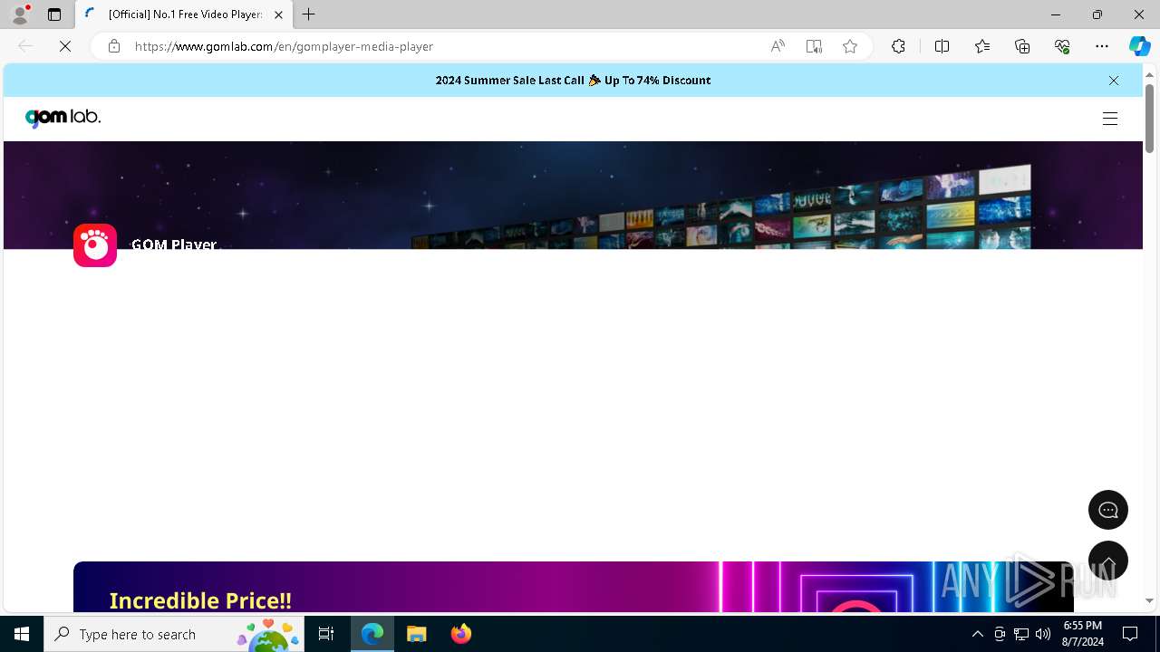
Task: Open Task View on the taskbar
Action: [326, 634]
